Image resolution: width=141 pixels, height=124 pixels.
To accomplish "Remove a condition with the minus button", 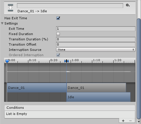I will (130, 121).
